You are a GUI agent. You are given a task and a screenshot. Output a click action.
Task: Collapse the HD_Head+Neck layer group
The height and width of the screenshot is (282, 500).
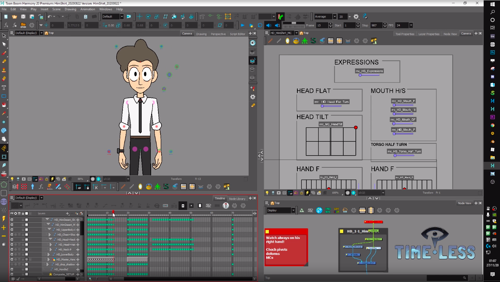tap(50, 239)
